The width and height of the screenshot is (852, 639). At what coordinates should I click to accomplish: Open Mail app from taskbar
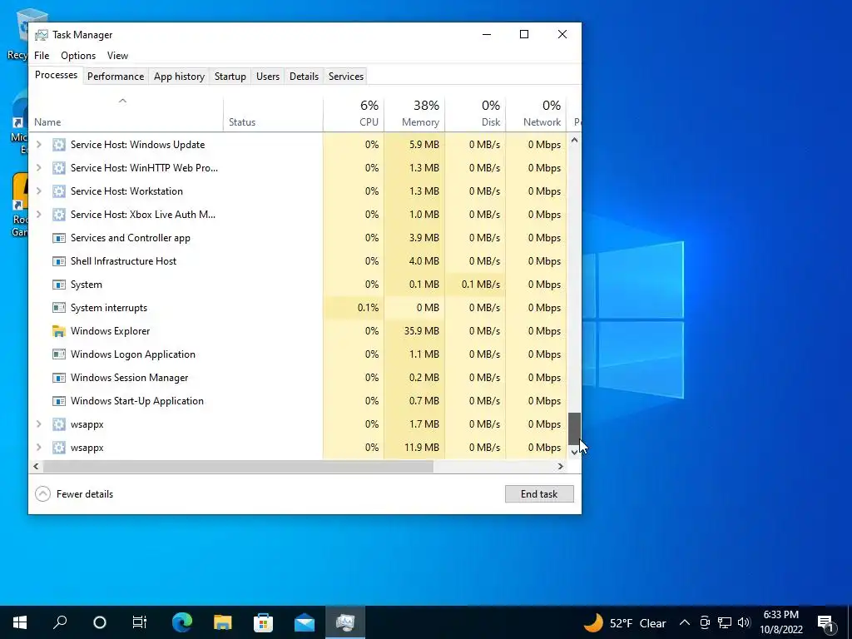pos(305,622)
